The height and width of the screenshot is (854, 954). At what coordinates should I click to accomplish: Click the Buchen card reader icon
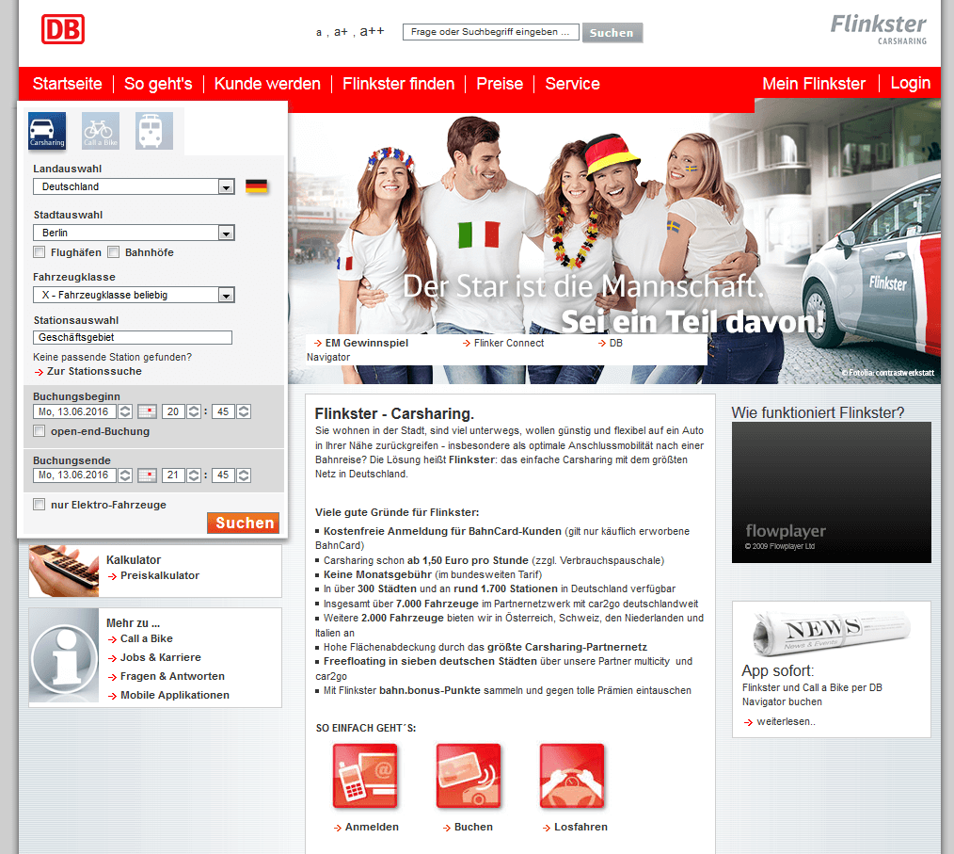pyautogui.click(x=469, y=776)
